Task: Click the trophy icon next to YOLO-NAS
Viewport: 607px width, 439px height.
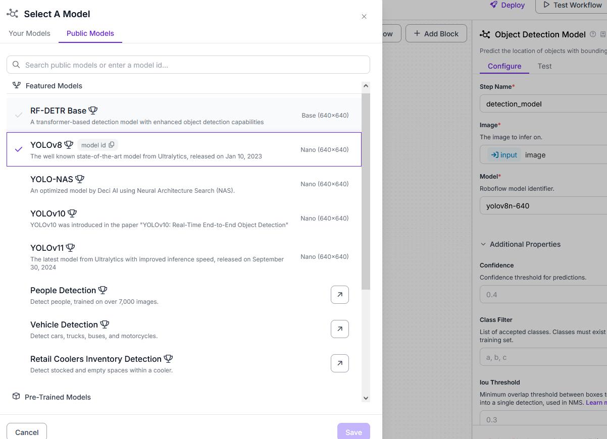Action: coord(80,179)
